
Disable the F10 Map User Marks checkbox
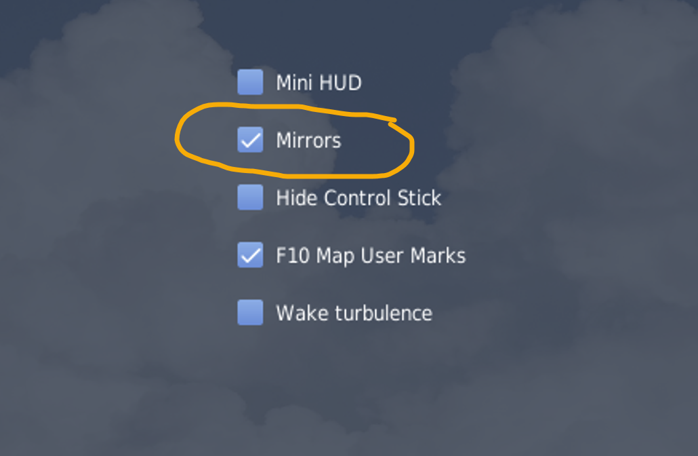coord(250,254)
